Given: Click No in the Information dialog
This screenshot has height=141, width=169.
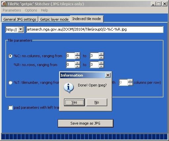Looking at the screenshot, I should pyautogui.click(x=97, y=102).
